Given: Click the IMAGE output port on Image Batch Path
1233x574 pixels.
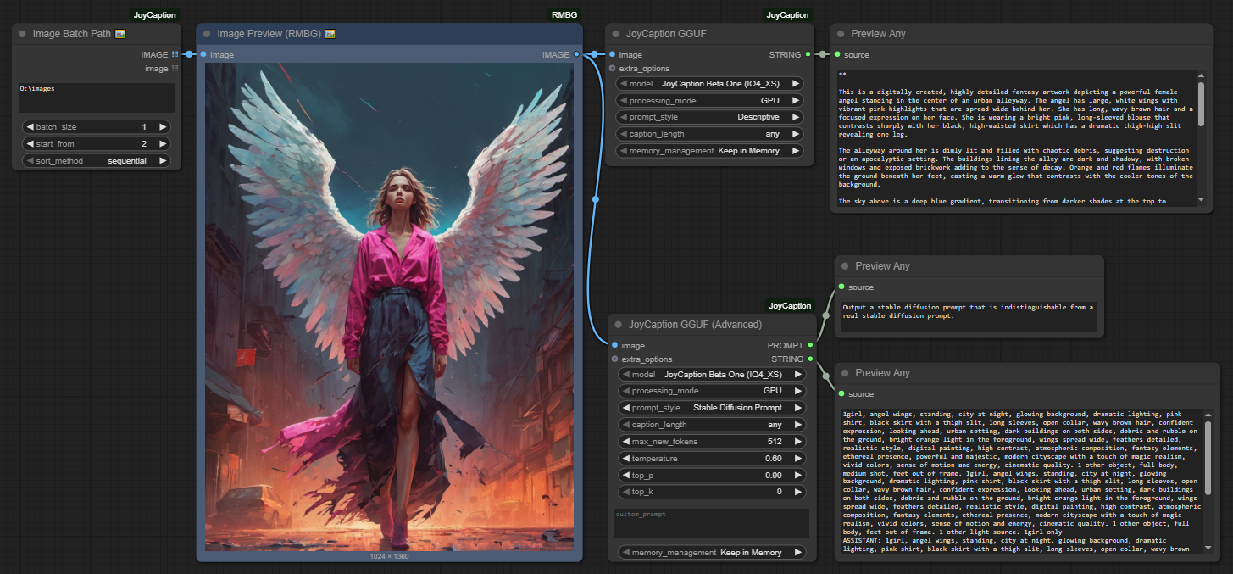Looking at the screenshot, I should pos(175,54).
